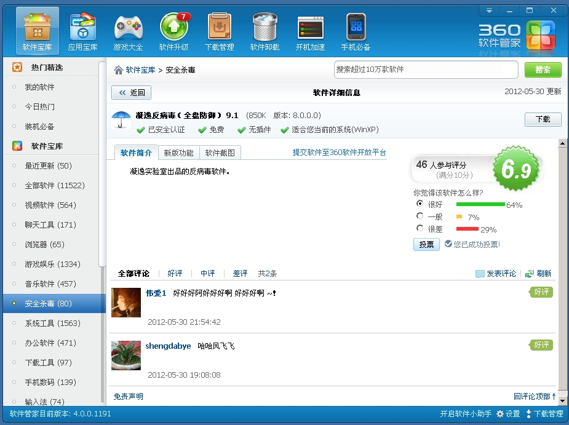Click the 热门精选 star icon
The image size is (569, 425).
pos(17,67)
